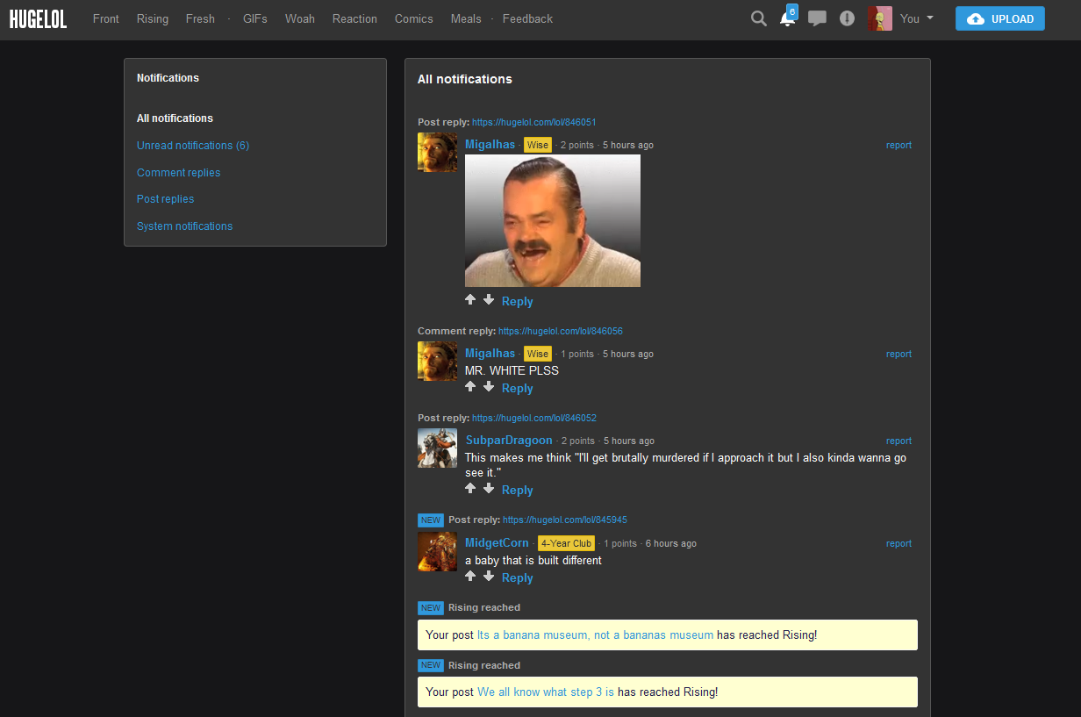Upvote MidgetCorn's comment
Screen dimensions: 1081x717
470,577
